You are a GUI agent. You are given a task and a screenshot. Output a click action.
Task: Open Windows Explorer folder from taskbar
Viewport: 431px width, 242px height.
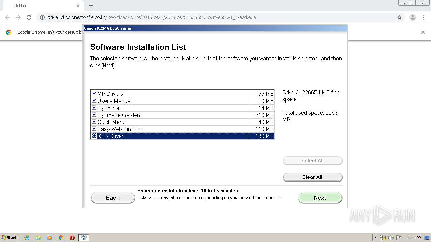tap(38, 238)
